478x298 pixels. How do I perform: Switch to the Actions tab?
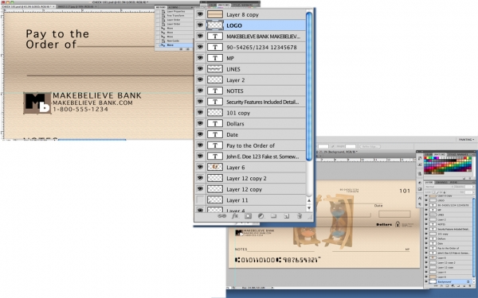[173, 7]
